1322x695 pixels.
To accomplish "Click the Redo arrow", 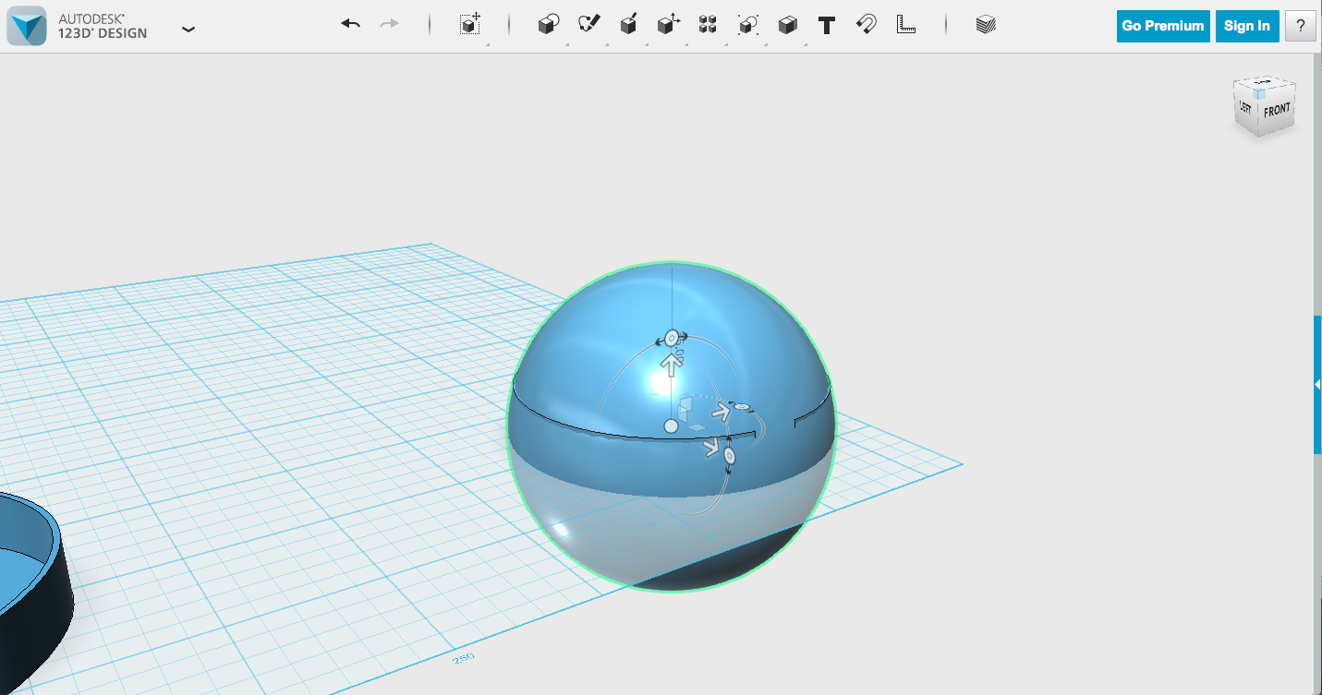I will tap(389, 23).
